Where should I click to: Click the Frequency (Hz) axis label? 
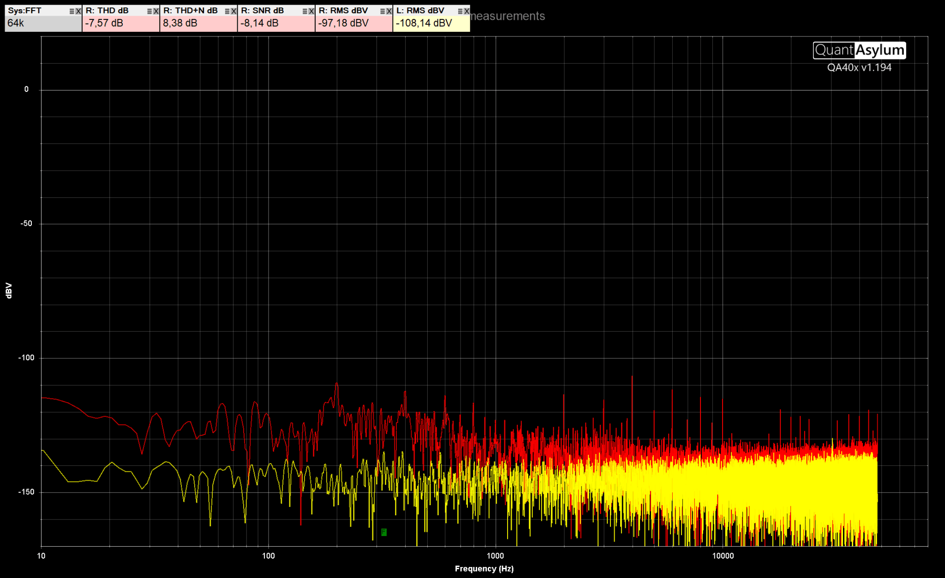tap(484, 569)
